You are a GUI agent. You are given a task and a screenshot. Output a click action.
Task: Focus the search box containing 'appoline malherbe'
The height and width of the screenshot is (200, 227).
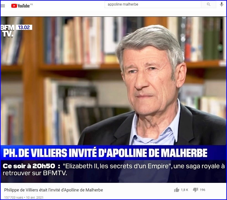tap(153, 4)
